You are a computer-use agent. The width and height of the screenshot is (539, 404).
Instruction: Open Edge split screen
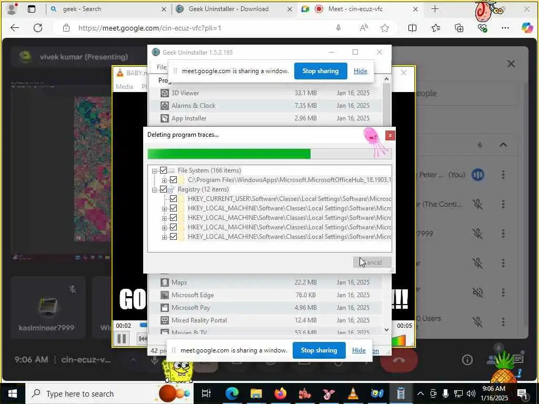click(x=412, y=28)
